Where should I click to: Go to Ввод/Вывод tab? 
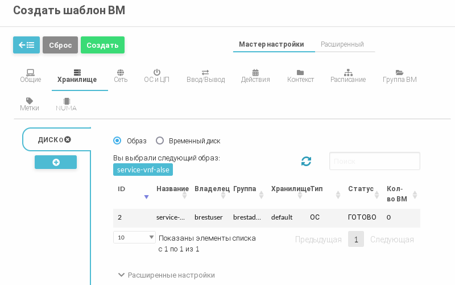[x=205, y=76]
